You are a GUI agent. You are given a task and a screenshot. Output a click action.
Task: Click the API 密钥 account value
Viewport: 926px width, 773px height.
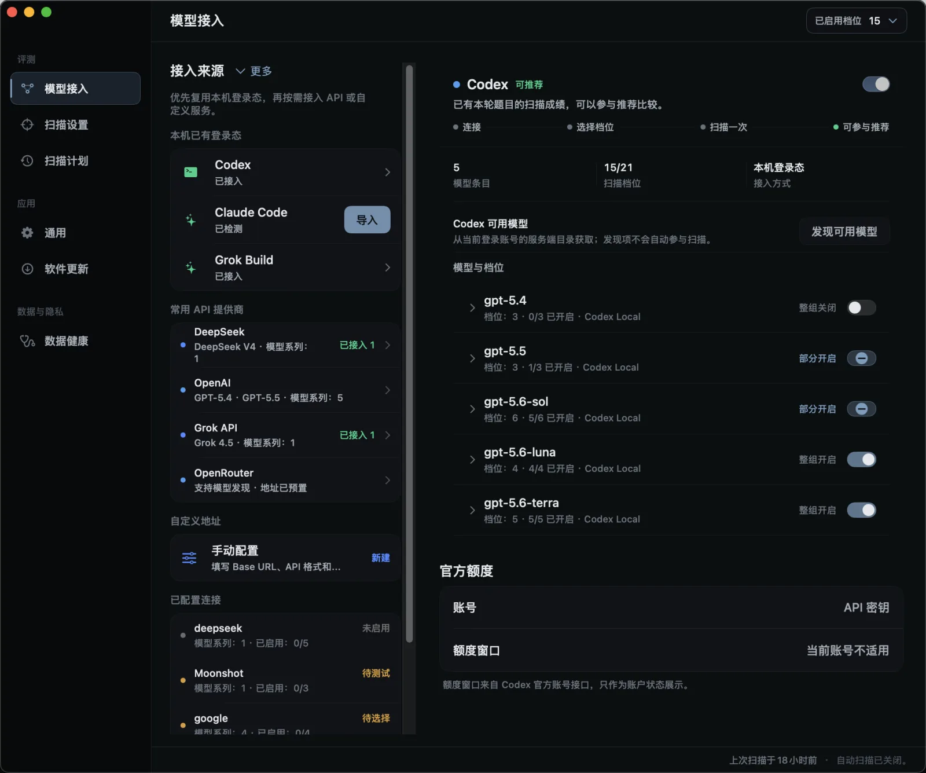pos(866,607)
